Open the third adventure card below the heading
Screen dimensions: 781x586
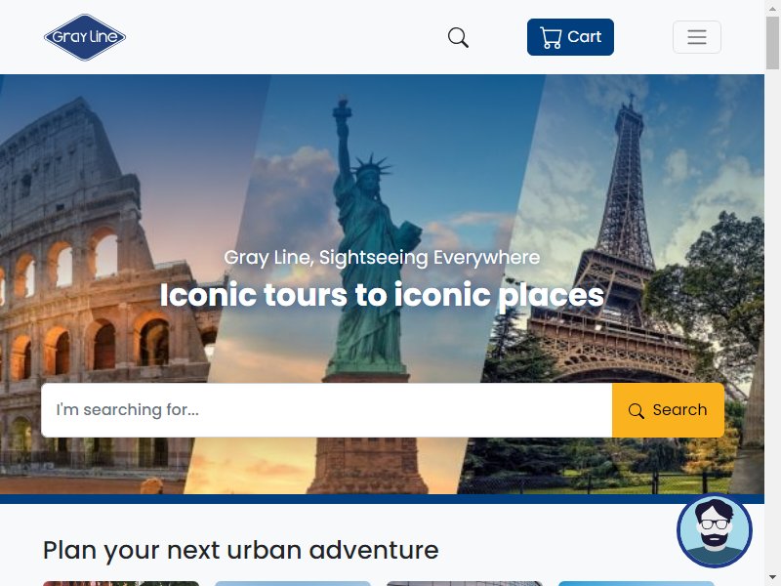tap(465, 583)
